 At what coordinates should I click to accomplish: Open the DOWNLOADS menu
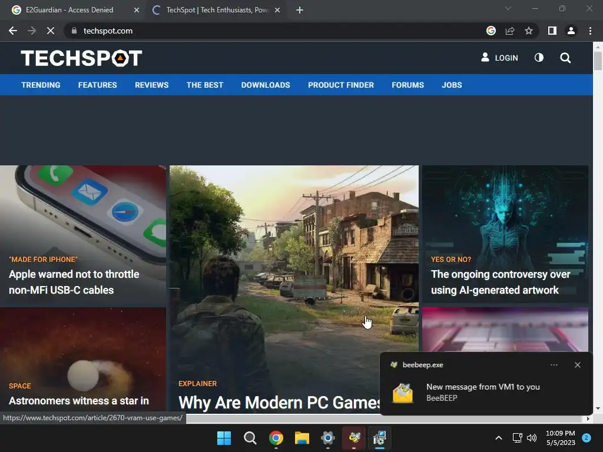click(x=266, y=85)
